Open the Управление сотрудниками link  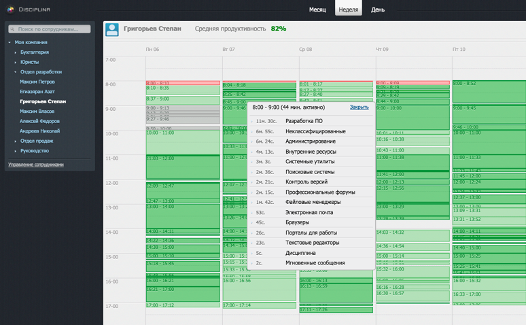pos(35,165)
